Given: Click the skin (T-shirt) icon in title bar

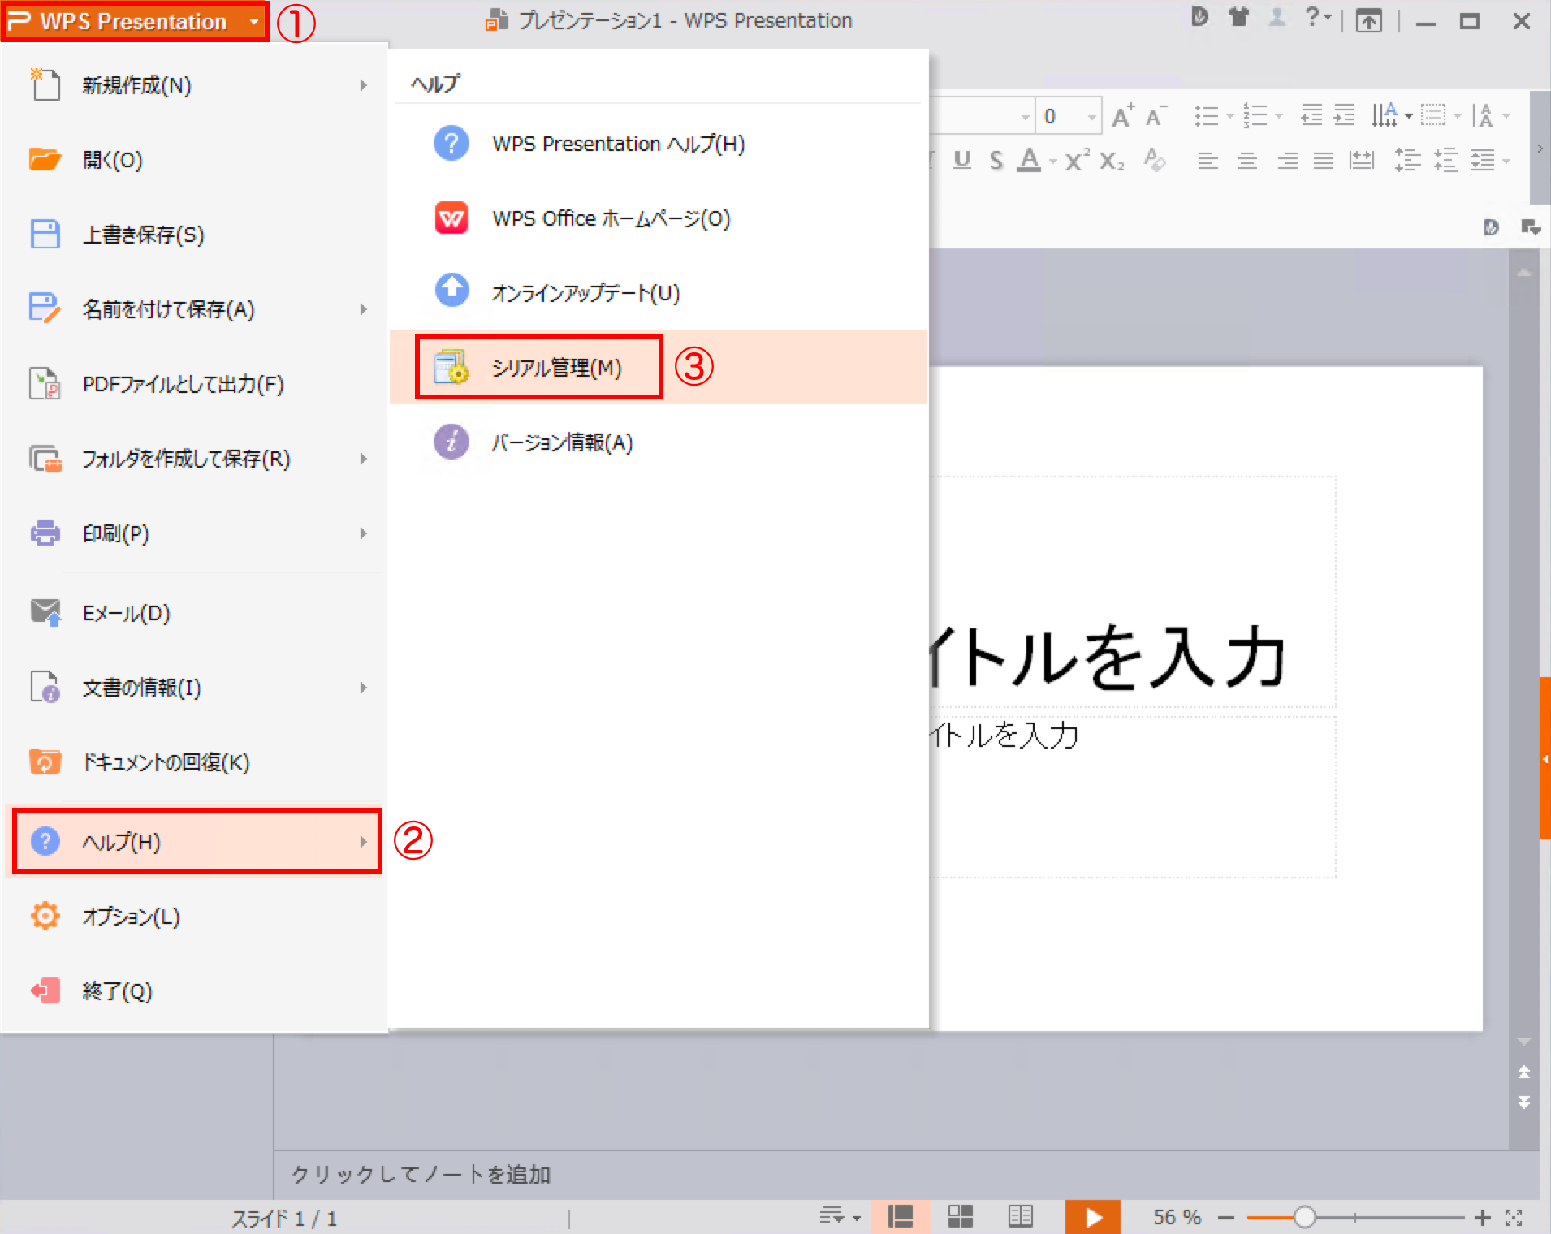Looking at the screenshot, I should [x=1238, y=17].
